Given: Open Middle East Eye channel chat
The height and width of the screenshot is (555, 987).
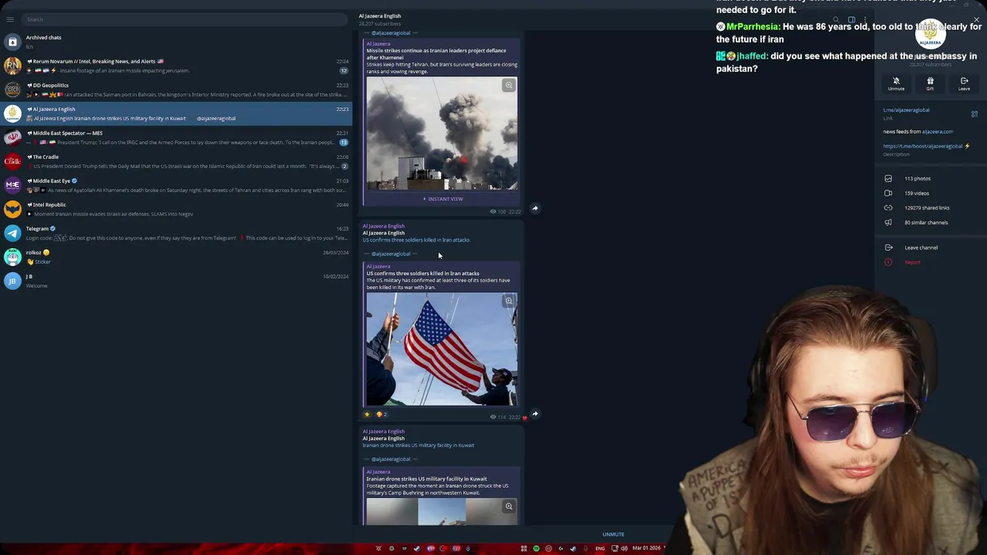Looking at the screenshot, I should click(176, 185).
